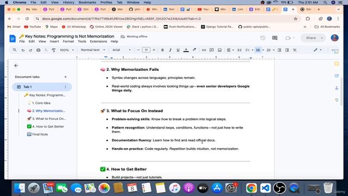Open the Chrome extensions puzzle icon

point(308,19)
